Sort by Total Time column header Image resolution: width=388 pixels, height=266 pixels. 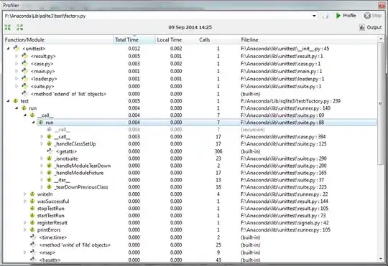pos(134,39)
